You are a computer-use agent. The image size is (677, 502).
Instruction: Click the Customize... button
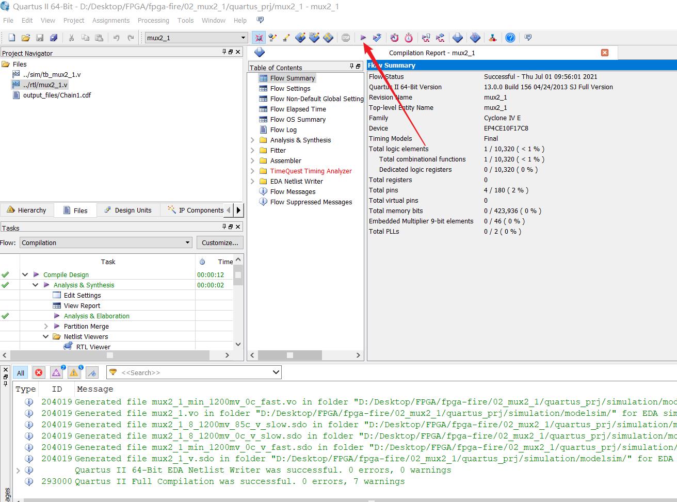220,242
